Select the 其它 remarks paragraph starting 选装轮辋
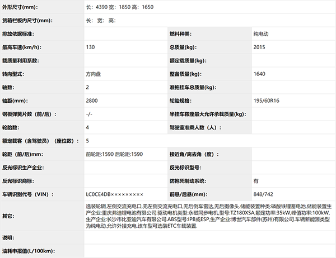The width and height of the screenshot is (336, 258). click(x=209, y=216)
